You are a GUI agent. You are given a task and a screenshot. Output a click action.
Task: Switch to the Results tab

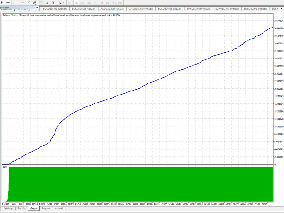pyautogui.click(x=22, y=208)
